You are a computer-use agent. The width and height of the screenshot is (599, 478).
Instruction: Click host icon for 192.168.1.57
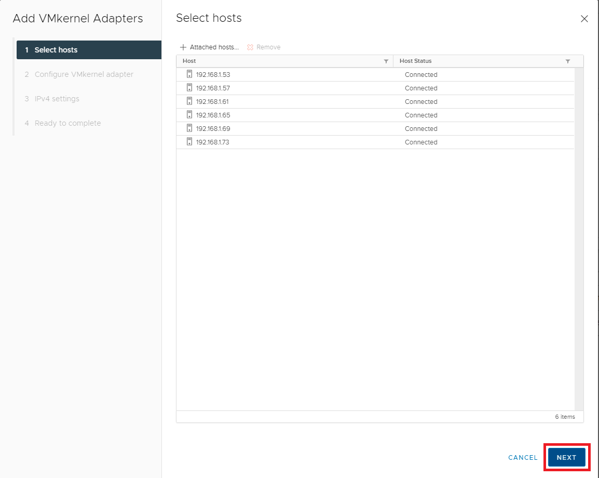pyautogui.click(x=189, y=88)
